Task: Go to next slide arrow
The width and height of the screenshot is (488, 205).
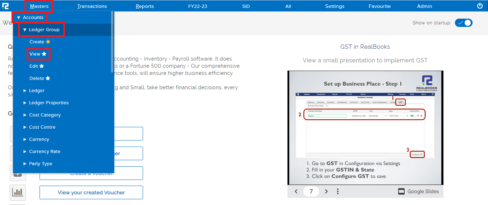Action: (x=326, y=191)
